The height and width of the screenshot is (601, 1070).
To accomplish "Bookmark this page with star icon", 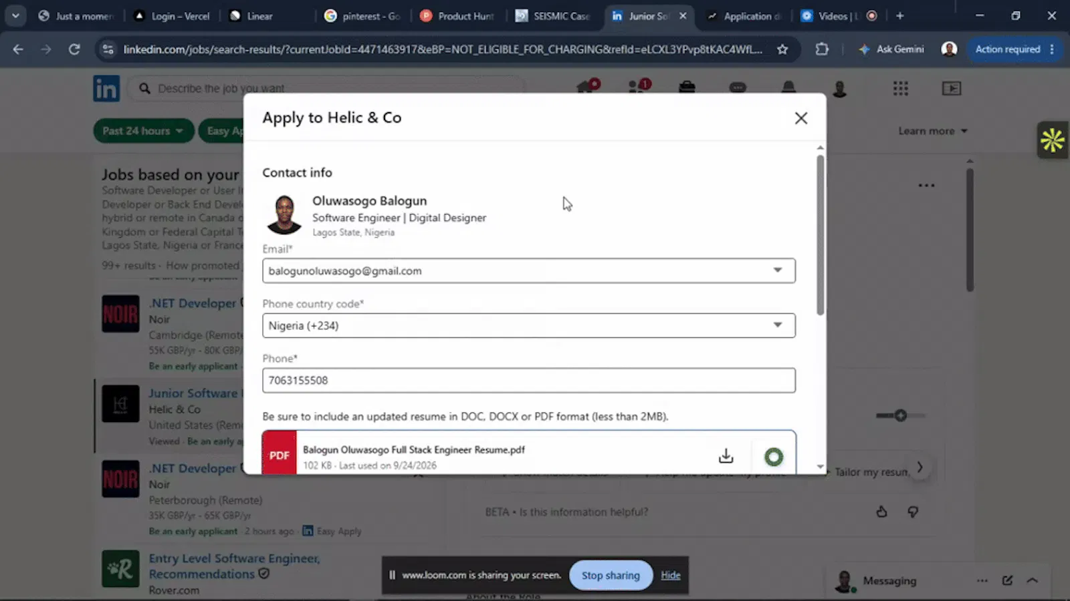I will pos(782,49).
